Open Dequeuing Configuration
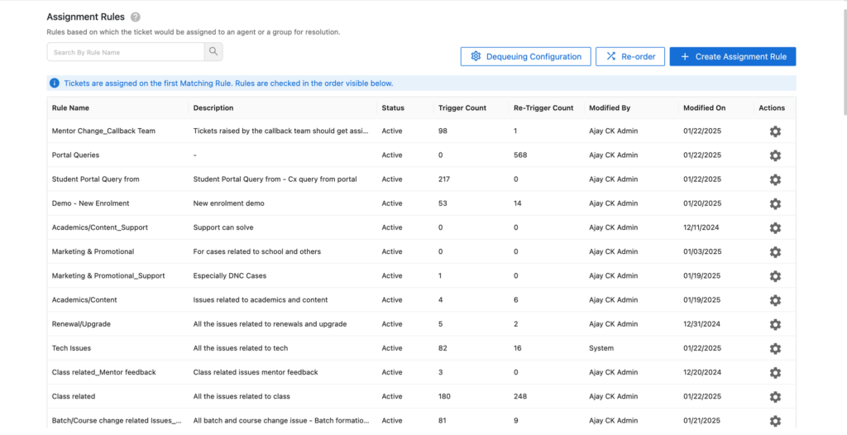The height and width of the screenshot is (435, 847). [525, 57]
